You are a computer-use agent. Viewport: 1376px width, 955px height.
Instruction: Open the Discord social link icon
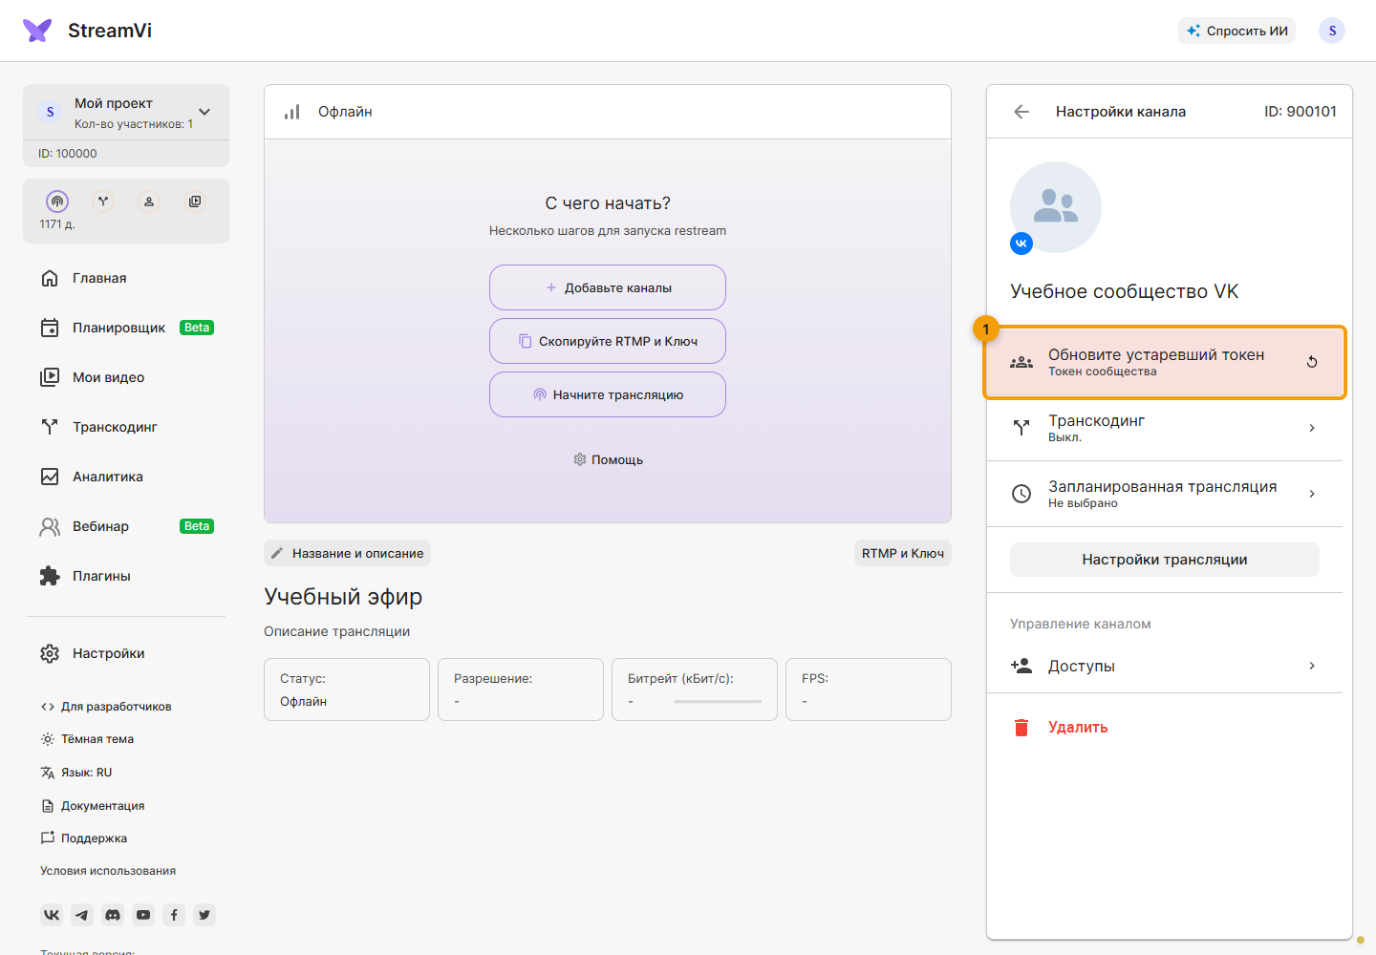point(113,915)
